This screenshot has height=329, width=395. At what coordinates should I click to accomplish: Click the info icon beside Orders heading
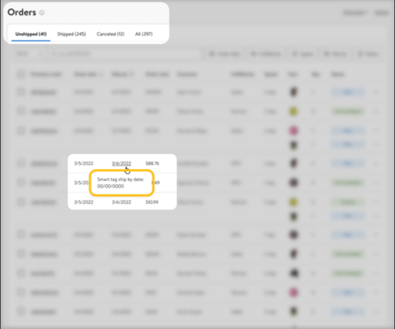pos(42,13)
